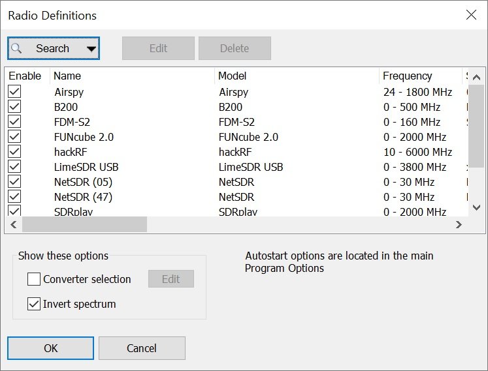The height and width of the screenshot is (371, 488).
Task: Click the Delete button
Action: (235, 48)
